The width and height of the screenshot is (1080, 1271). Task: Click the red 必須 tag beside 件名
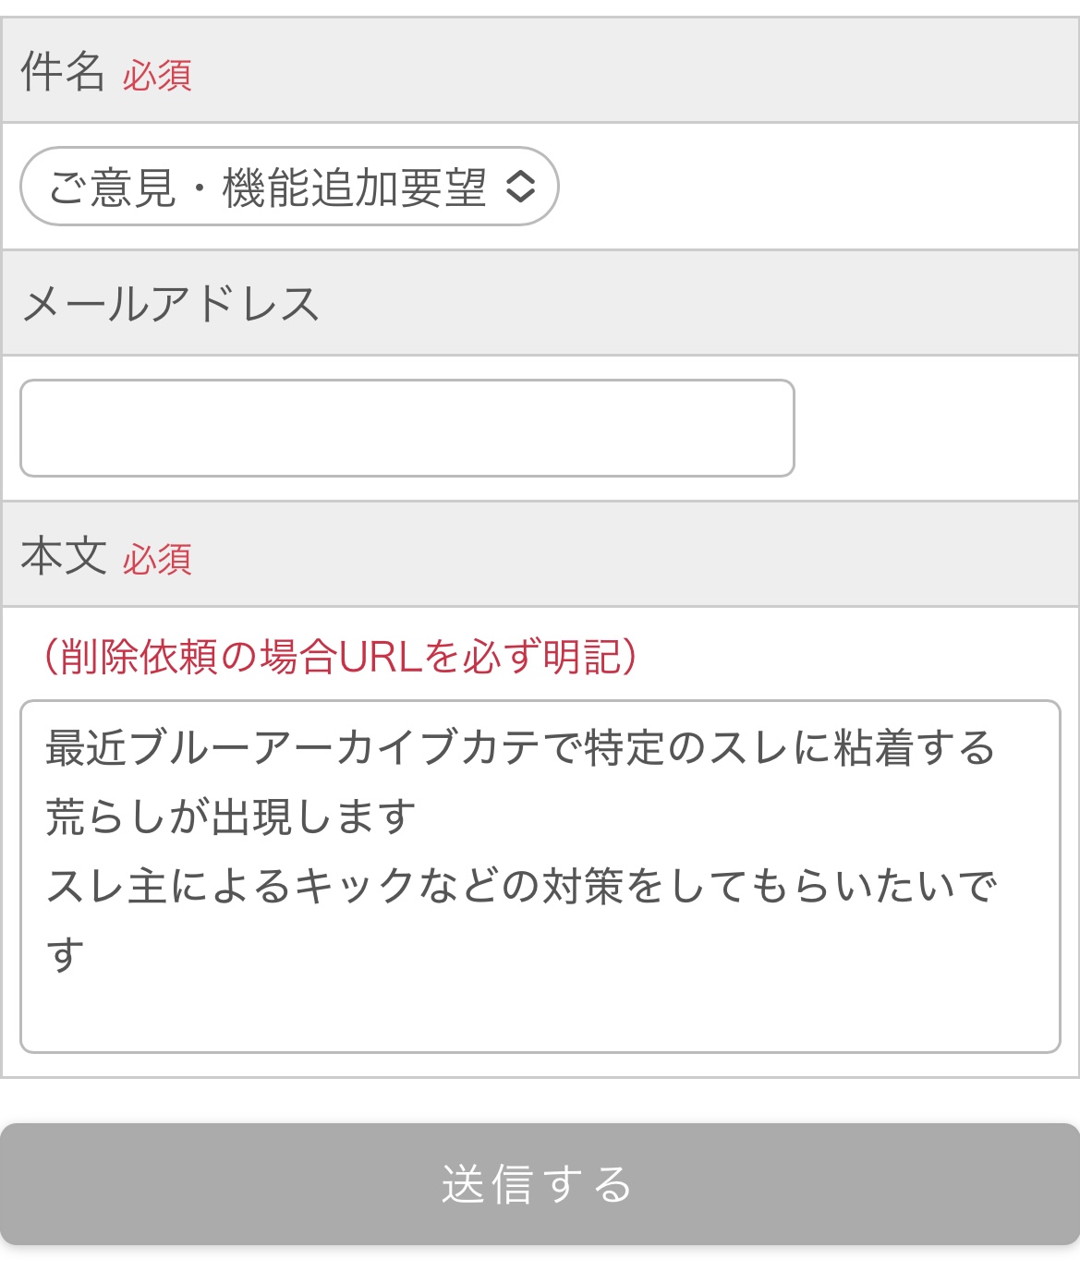click(157, 76)
